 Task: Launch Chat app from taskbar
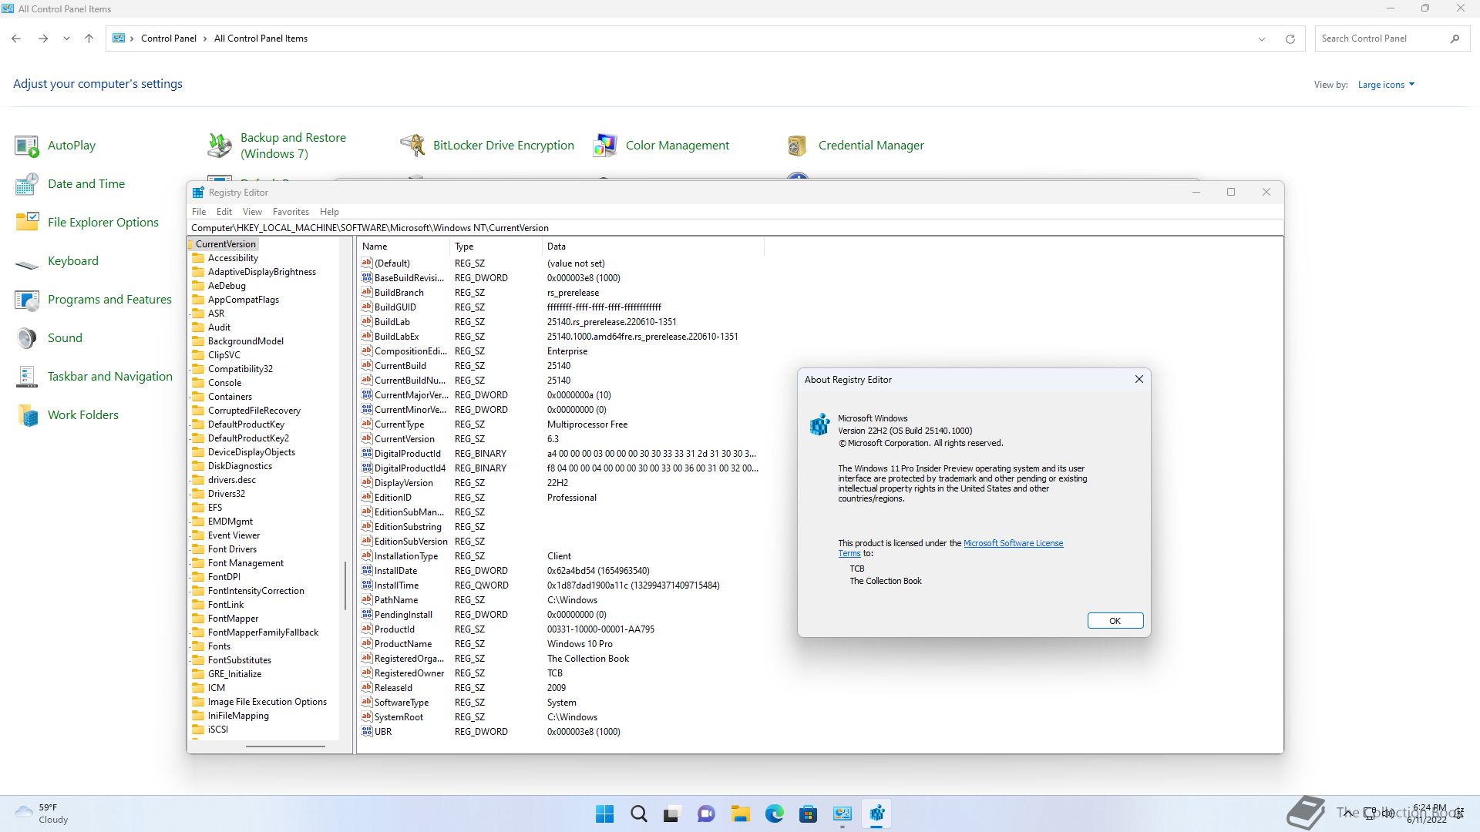(x=706, y=814)
